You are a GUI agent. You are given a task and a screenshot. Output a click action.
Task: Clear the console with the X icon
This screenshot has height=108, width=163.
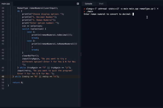click(158, 9)
